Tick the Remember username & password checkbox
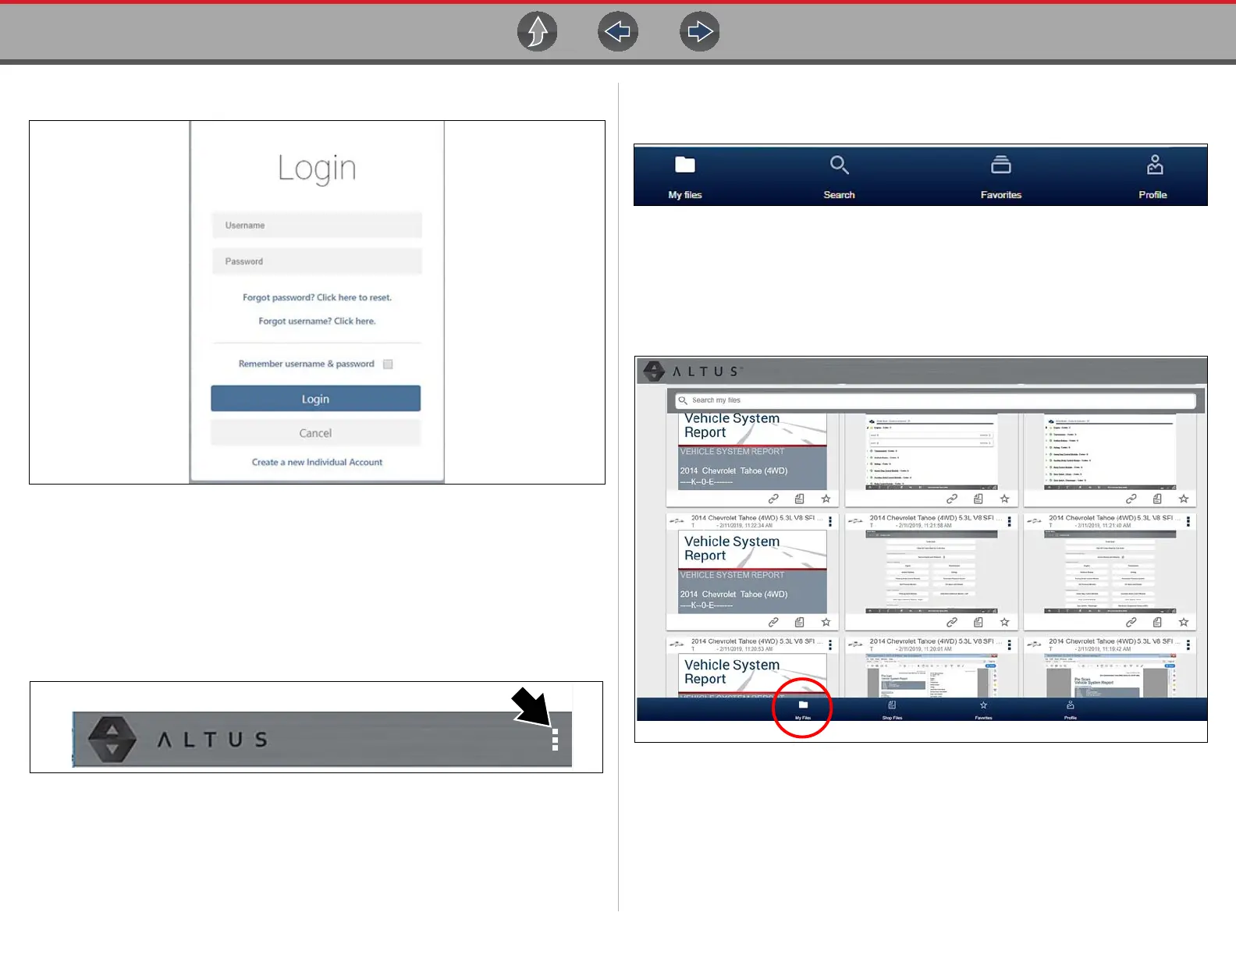This screenshot has width=1236, height=955. (388, 364)
